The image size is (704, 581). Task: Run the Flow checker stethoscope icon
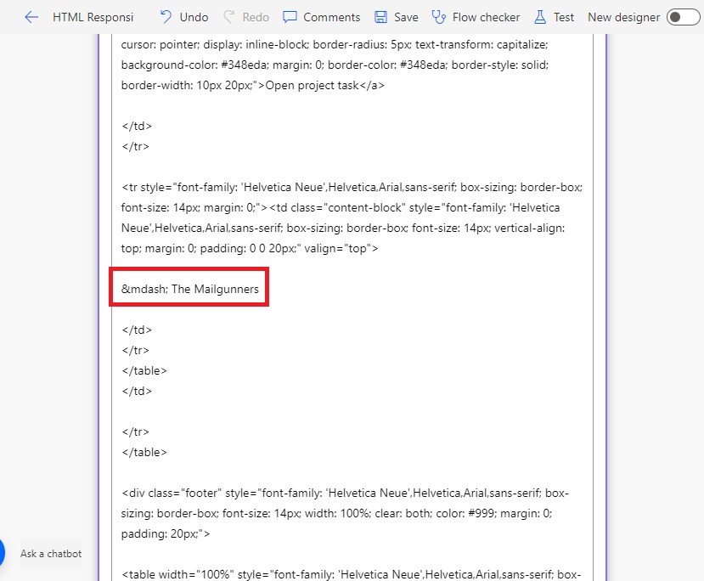pos(436,16)
